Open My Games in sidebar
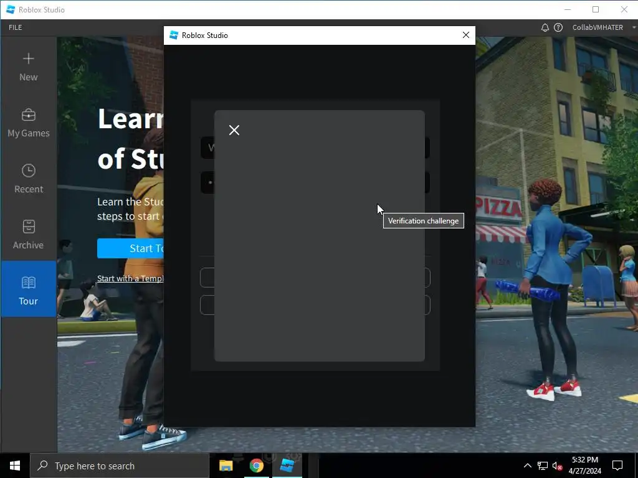 point(29,123)
